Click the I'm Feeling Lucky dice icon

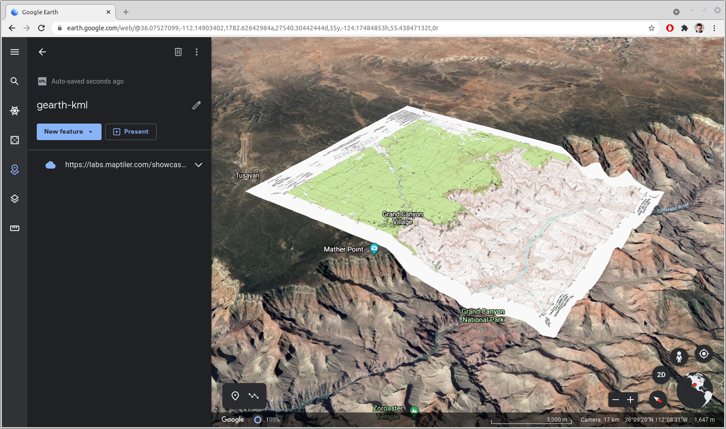click(15, 140)
